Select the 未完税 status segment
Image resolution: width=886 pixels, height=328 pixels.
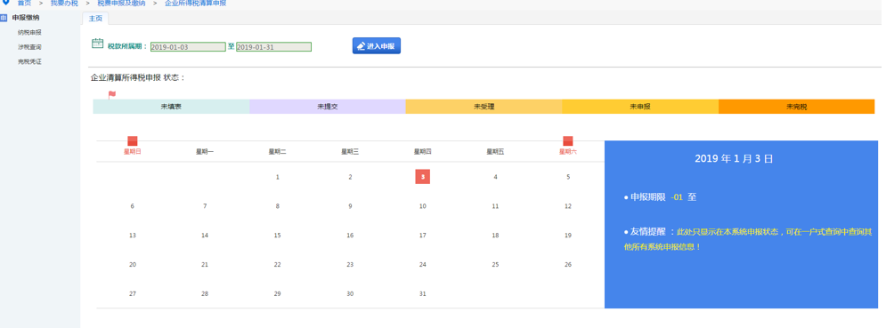tap(797, 107)
